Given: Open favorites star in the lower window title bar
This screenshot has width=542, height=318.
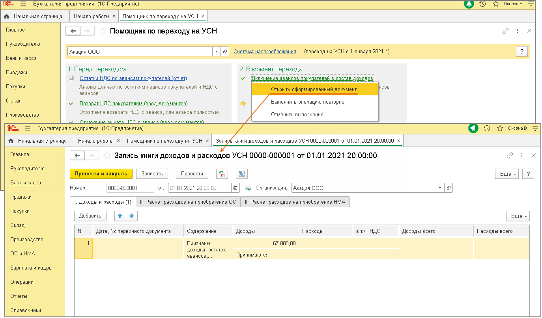Looking at the screenshot, I should 500,128.
